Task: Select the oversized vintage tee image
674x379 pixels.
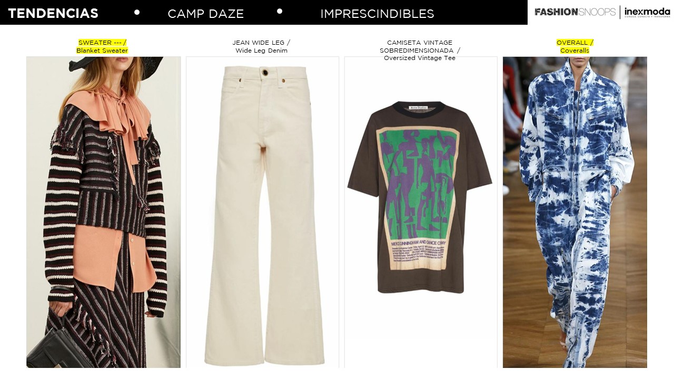Action: click(x=421, y=212)
